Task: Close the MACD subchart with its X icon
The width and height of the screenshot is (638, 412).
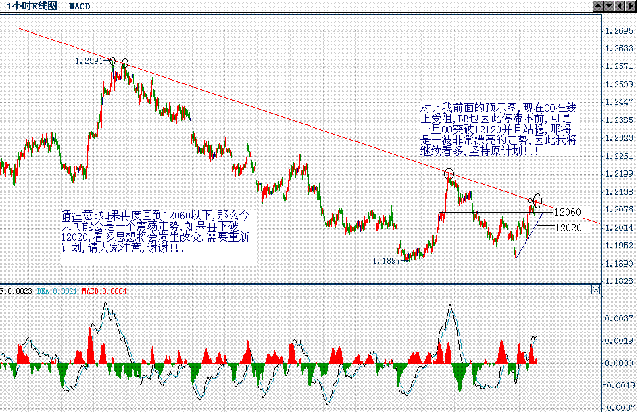Action: tap(597, 289)
